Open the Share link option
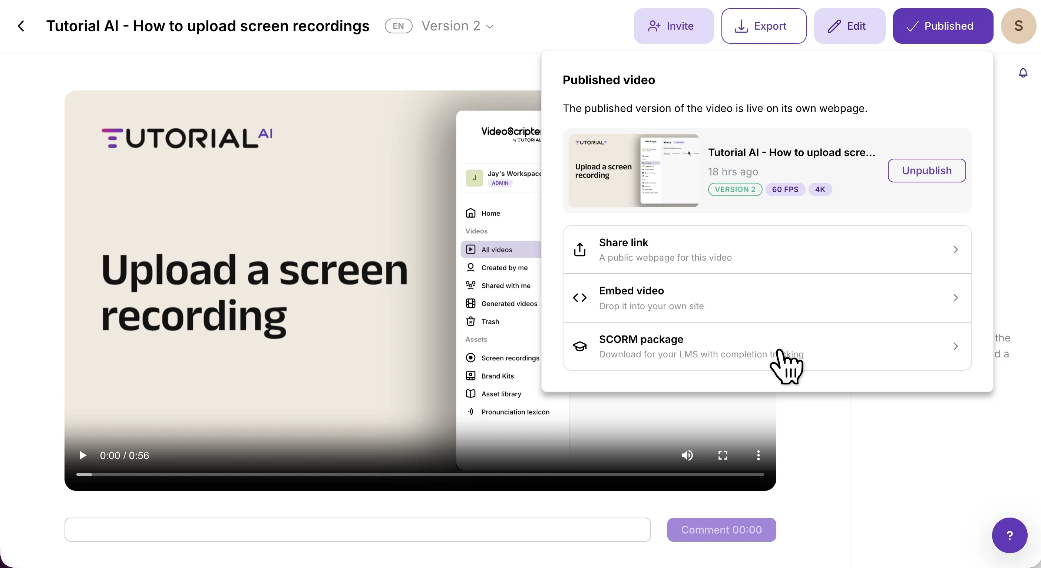The image size is (1041, 568). pyautogui.click(x=767, y=250)
